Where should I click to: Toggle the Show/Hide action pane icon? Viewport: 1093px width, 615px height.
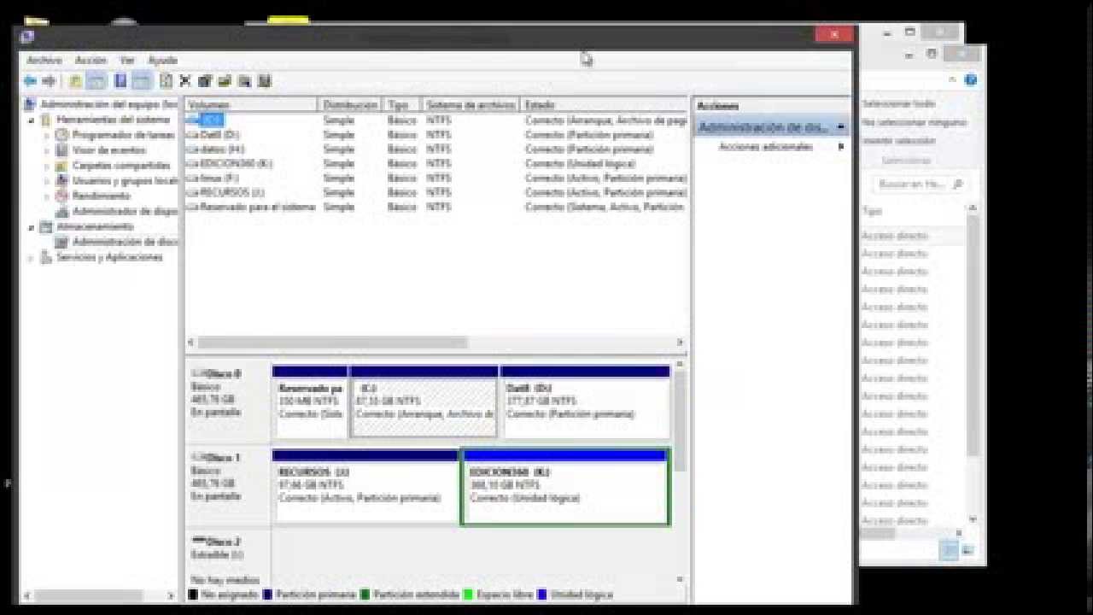click(142, 81)
